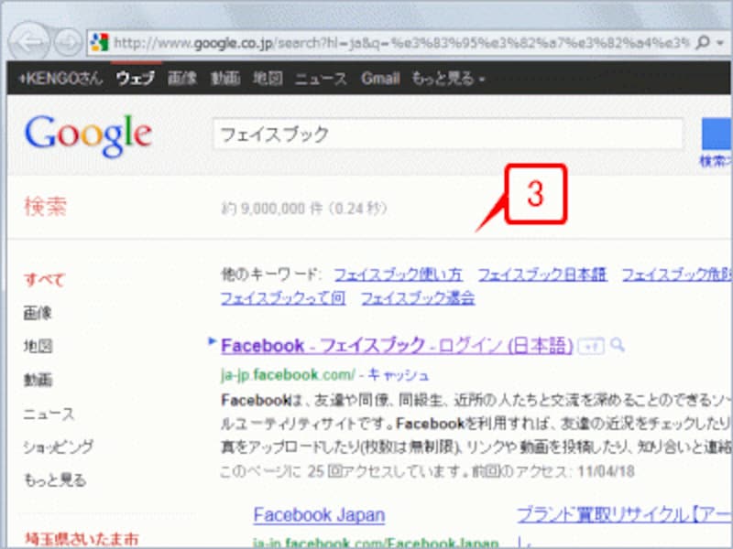
Task: Select 画像 filter in sidebar
Action: tap(38, 313)
